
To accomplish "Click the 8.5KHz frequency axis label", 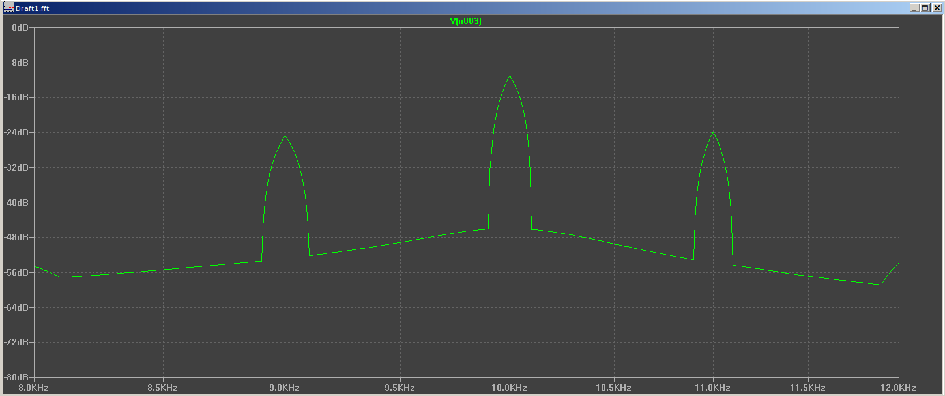I will tap(163, 388).
